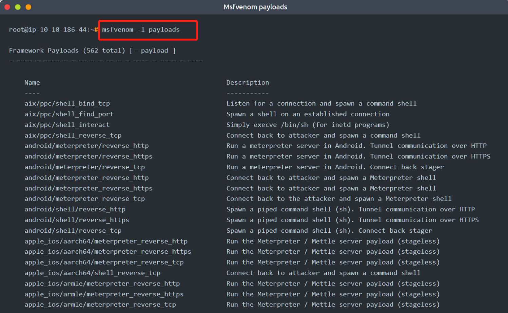Pick the apple_ios/armle/meterpreter_reverse_tcp payload name
508x313 pixels.
tap(100, 305)
